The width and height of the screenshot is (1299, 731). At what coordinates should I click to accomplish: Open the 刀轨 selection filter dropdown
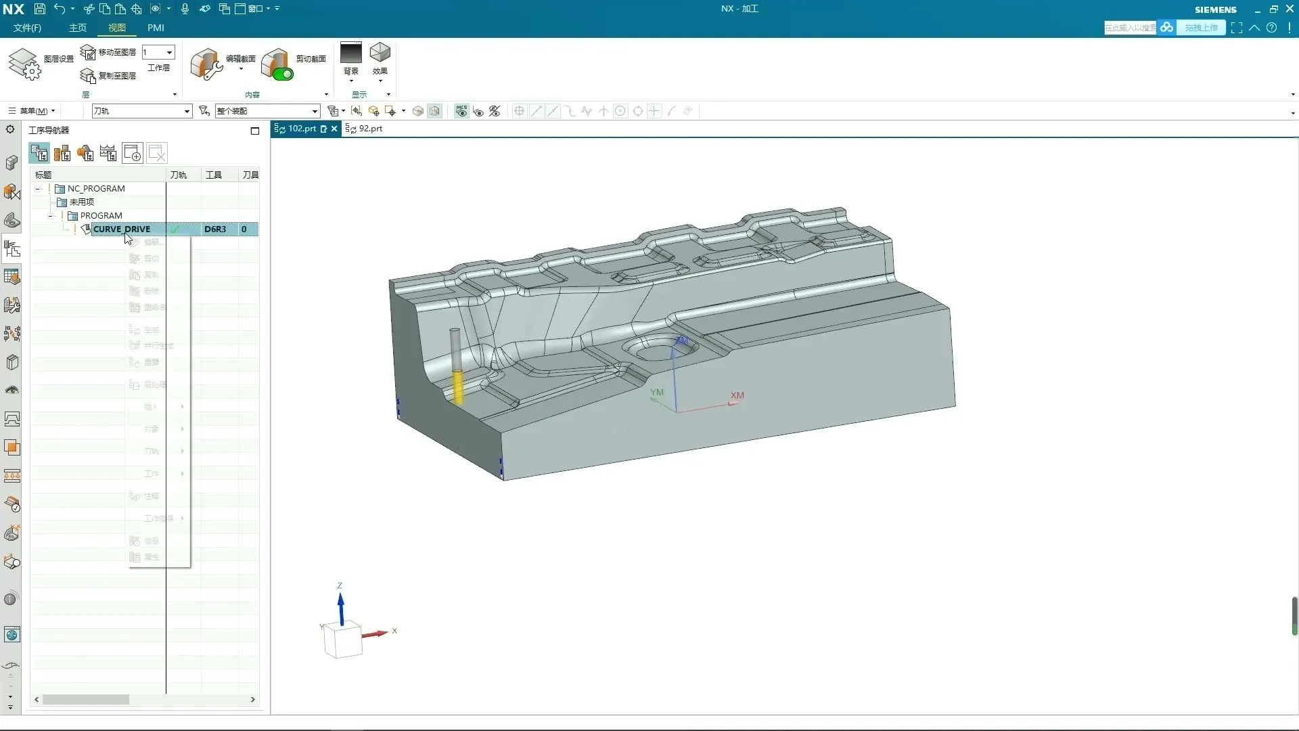click(187, 111)
